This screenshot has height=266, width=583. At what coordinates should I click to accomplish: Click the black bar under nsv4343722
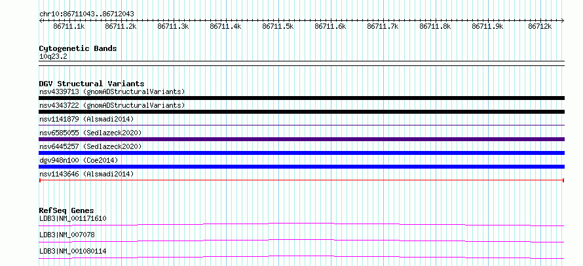[301, 112]
